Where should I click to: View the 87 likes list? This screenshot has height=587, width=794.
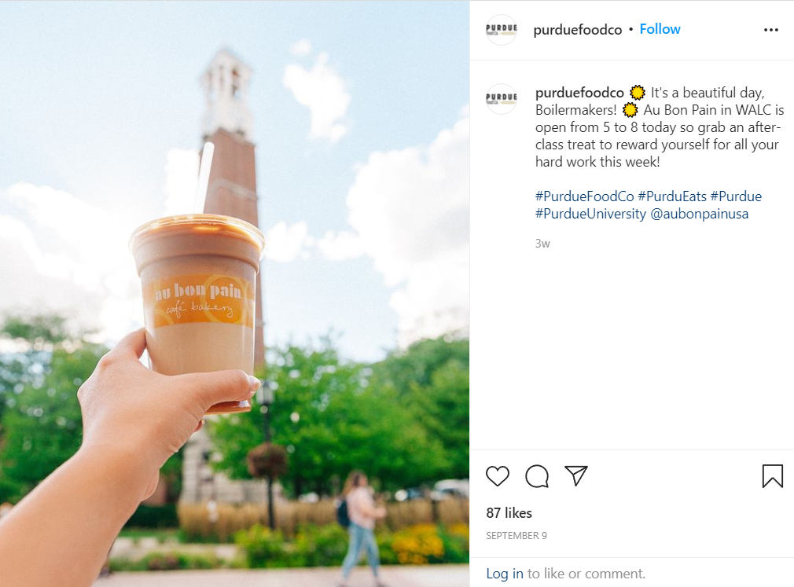pyautogui.click(x=509, y=513)
